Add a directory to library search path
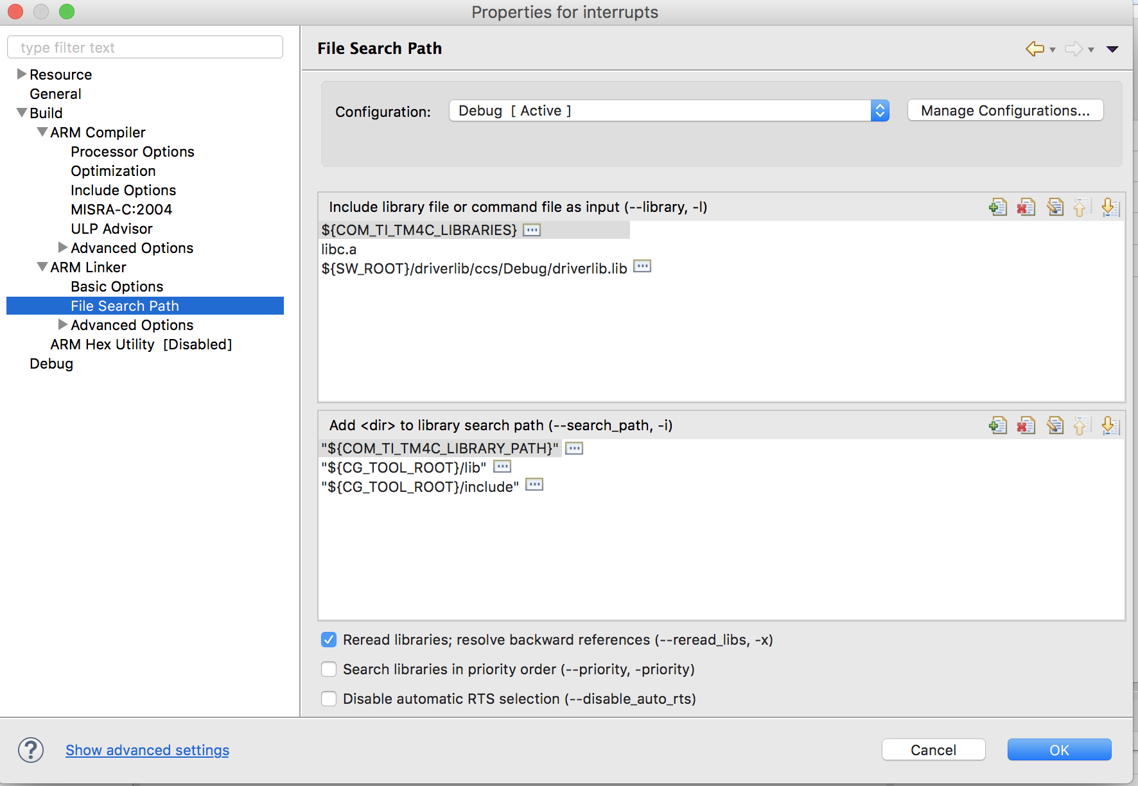 (997, 425)
